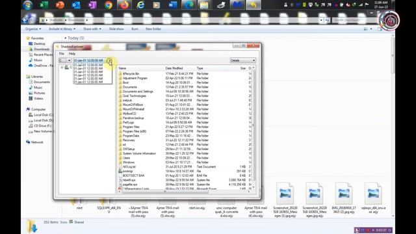The width and height of the screenshot is (416, 234).
Task: Select the inetpub folder
Action: coord(127,100)
